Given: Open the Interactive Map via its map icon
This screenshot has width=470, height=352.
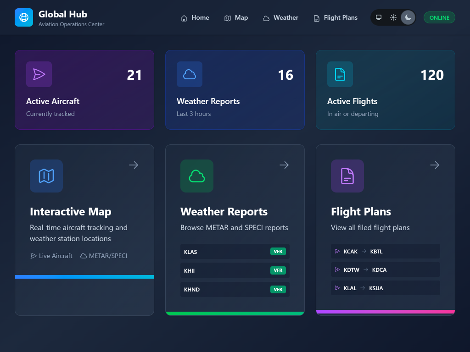Looking at the screenshot, I should click(46, 176).
